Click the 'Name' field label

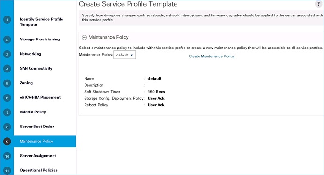[x=89, y=78]
